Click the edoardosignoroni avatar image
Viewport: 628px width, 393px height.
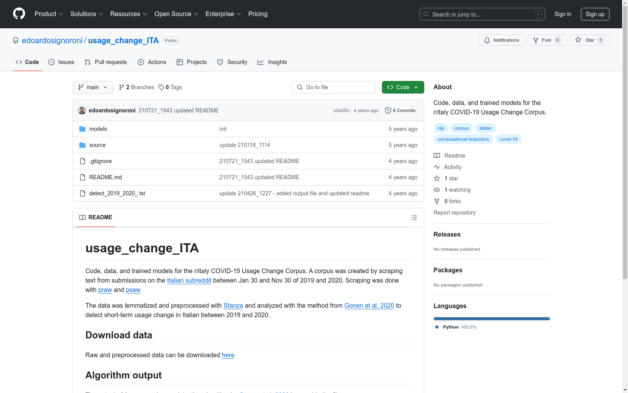coord(82,110)
